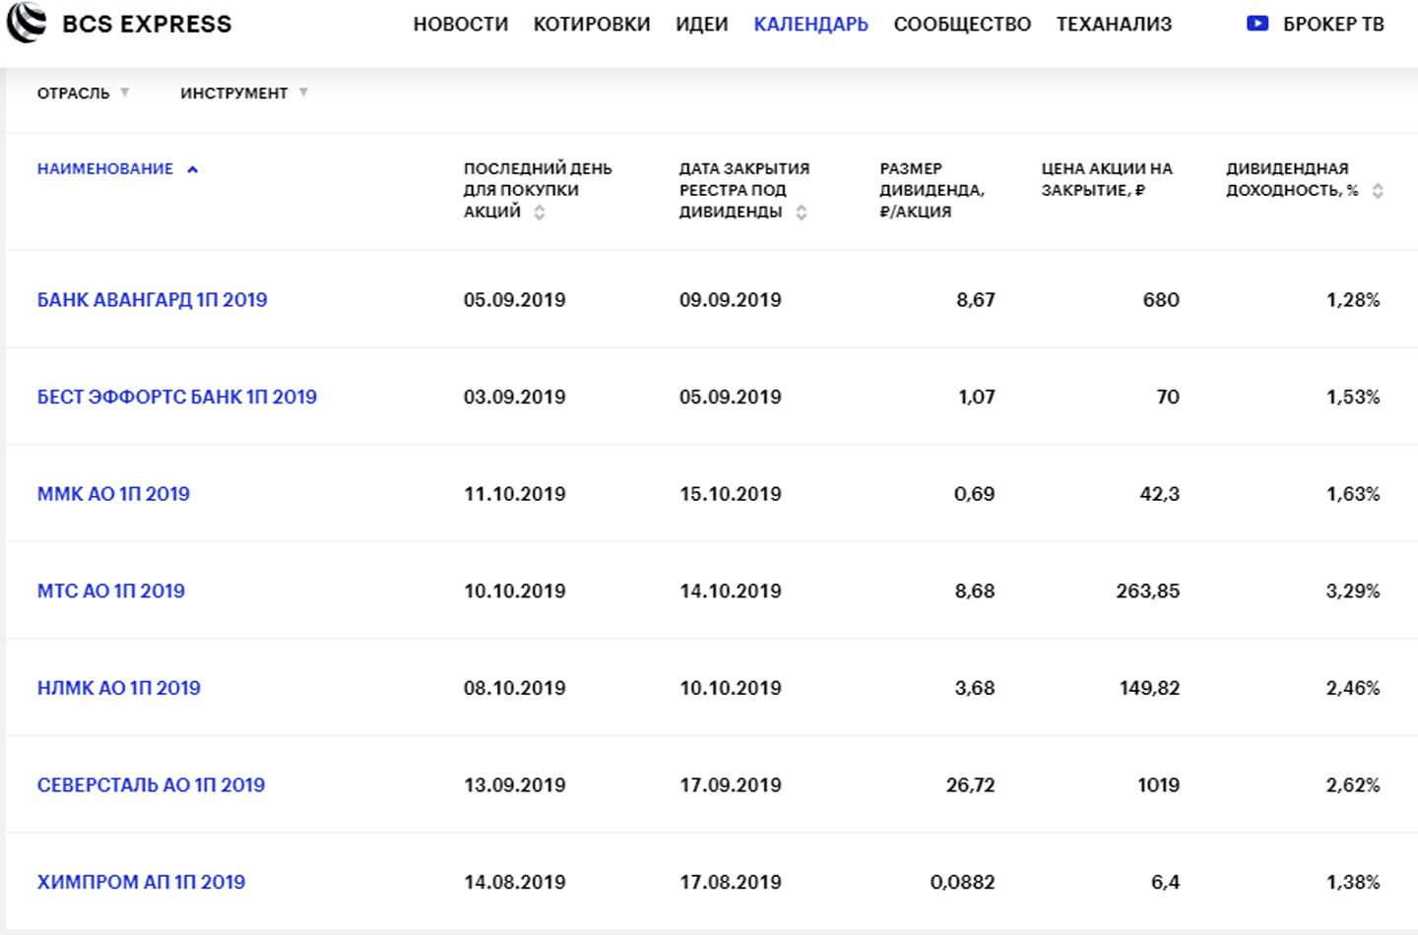Open НЛМК АО 1П 2019 link
Viewport: 1418px width, 935px height.
pos(119,688)
